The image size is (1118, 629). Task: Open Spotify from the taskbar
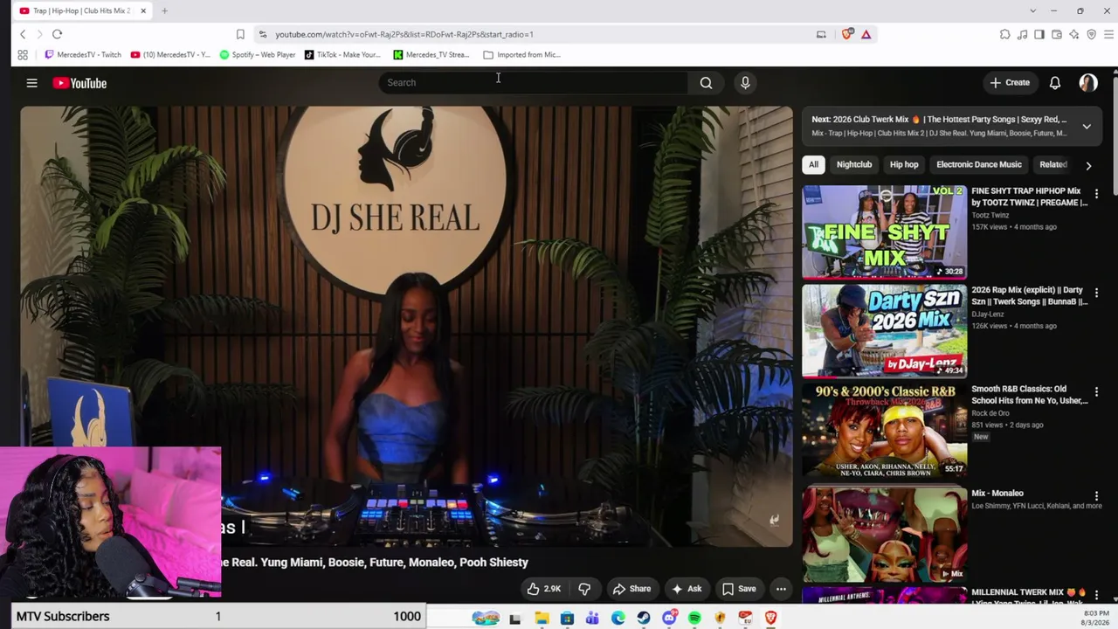click(694, 618)
